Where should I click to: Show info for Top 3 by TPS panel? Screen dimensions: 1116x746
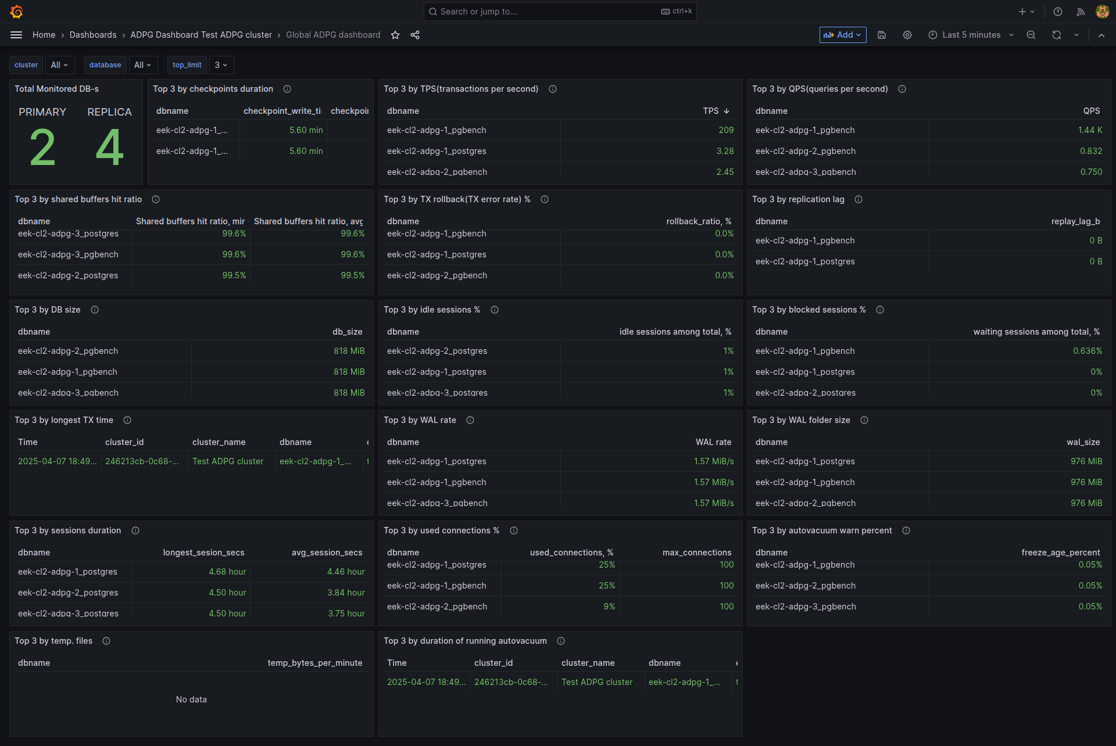pyautogui.click(x=553, y=89)
